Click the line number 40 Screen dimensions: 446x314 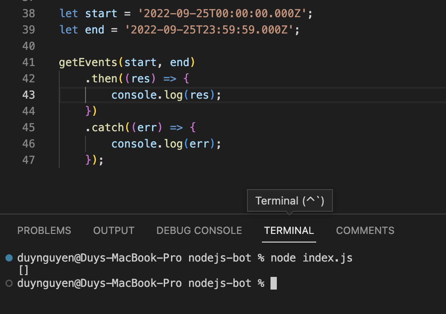coord(29,46)
